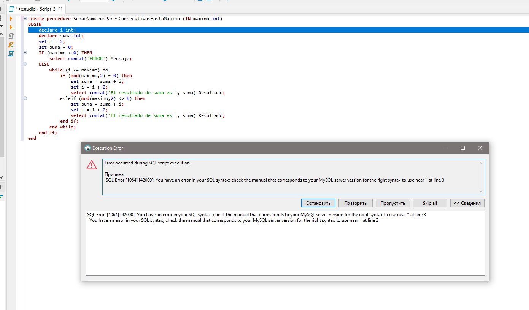The image size is (529, 310).
Task: Click the 'while (i <= maximo) do' line
Action: (79, 70)
